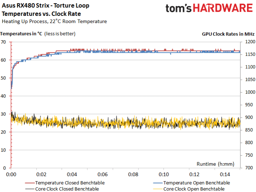The height and width of the screenshot is (192, 256).
Task: Click the 1000 value on the clock axis
Action: coord(250,92)
